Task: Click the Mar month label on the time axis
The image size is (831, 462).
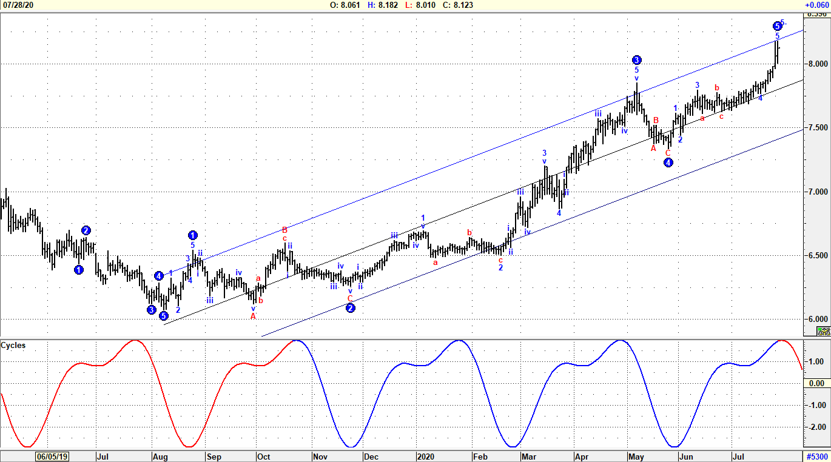Action: [529, 456]
